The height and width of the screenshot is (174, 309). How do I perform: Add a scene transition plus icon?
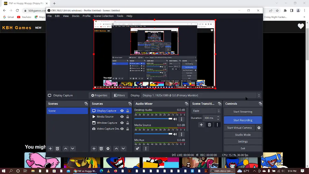click(201, 125)
